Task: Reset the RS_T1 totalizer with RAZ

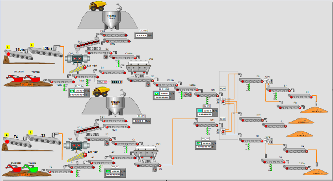Action: (108, 171)
